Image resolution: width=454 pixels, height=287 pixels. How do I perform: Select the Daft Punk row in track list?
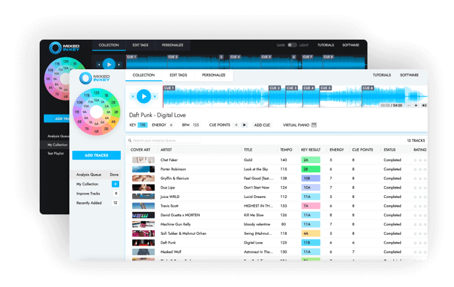[276, 243]
